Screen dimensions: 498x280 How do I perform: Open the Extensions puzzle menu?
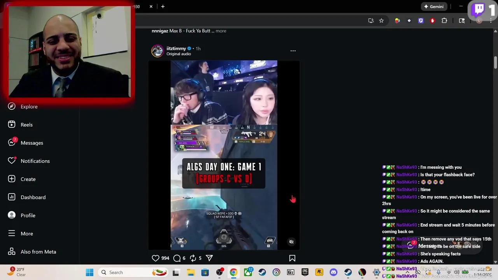[x=444, y=21]
